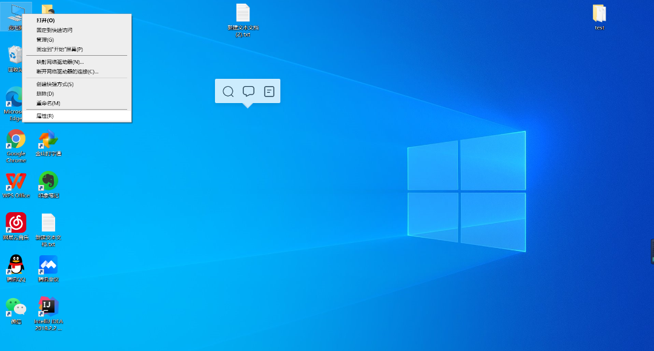Select the 金山打字通 desktop shortcut

click(x=48, y=142)
